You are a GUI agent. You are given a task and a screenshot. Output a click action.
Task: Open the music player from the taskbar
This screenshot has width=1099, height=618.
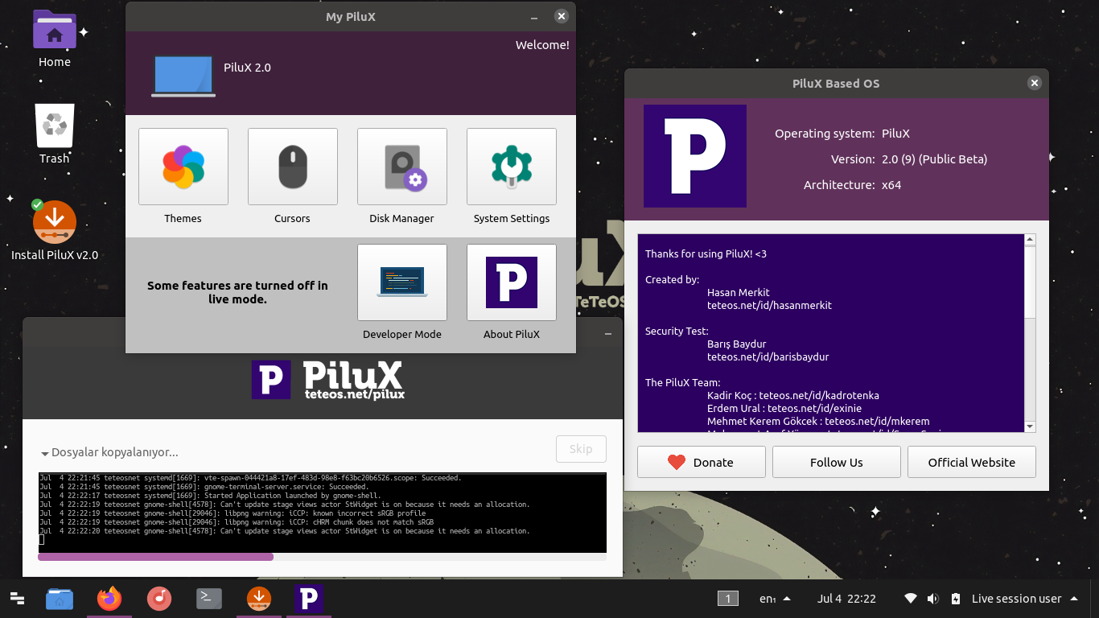[x=159, y=598]
